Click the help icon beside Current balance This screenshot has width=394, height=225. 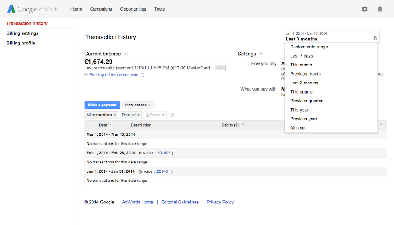[125, 54]
